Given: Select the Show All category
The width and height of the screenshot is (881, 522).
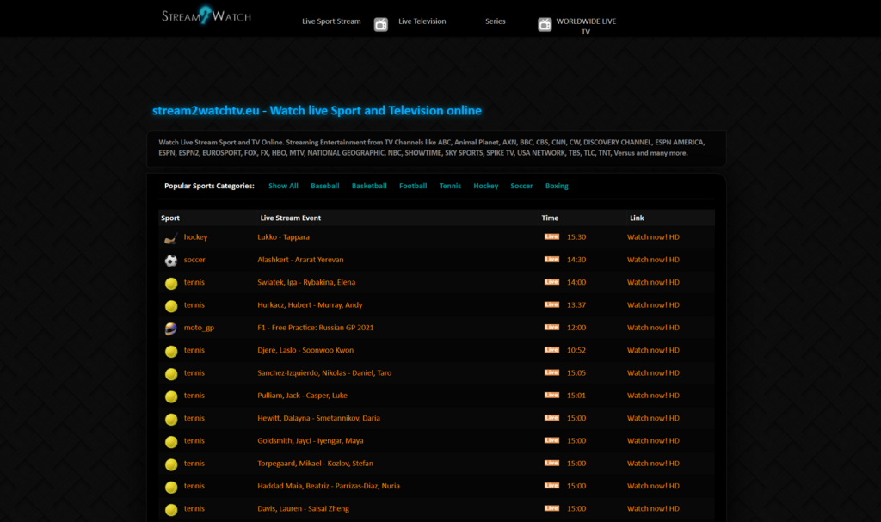Looking at the screenshot, I should pyautogui.click(x=283, y=186).
